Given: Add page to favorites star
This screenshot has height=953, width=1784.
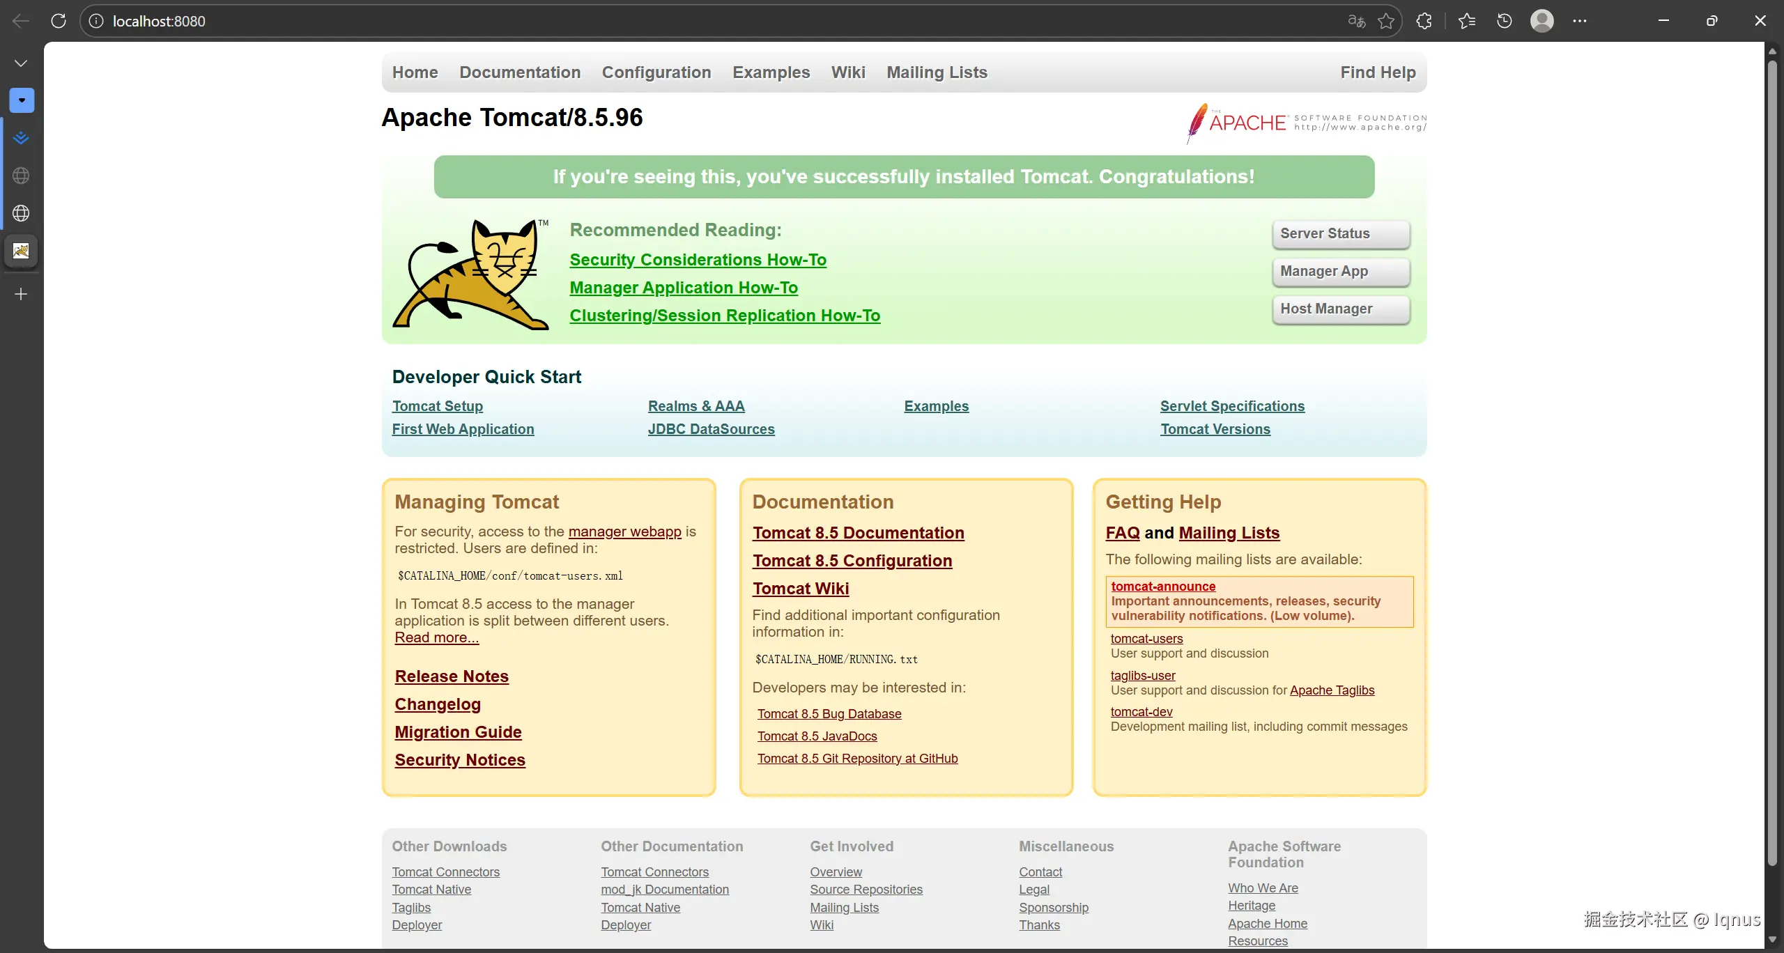Looking at the screenshot, I should click(x=1386, y=21).
